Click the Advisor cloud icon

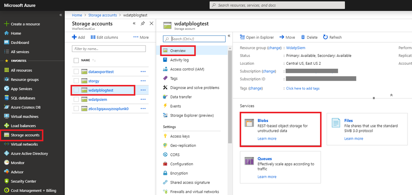pyautogui.click(x=7, y=172)
